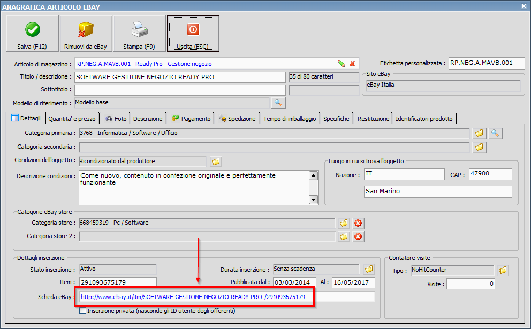Click scroll up arrow in Descrizione condizioni

(314, 175)
